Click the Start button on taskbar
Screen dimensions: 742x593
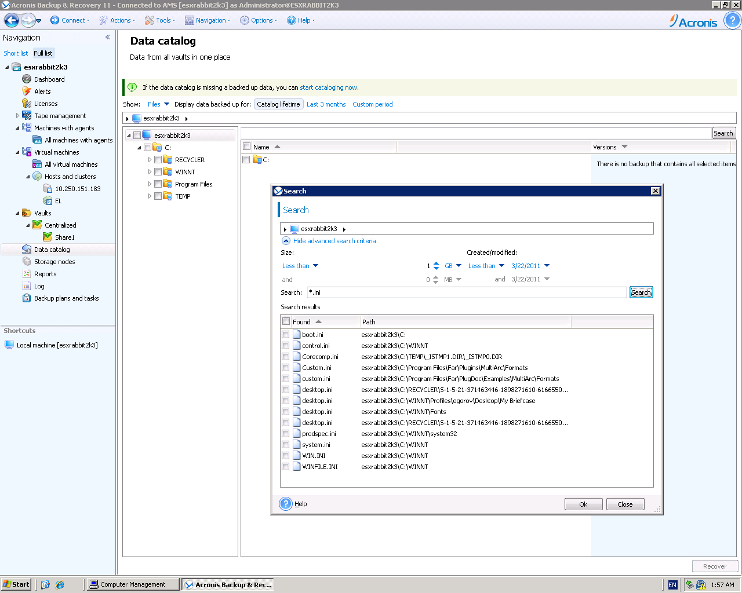point(16,584)
